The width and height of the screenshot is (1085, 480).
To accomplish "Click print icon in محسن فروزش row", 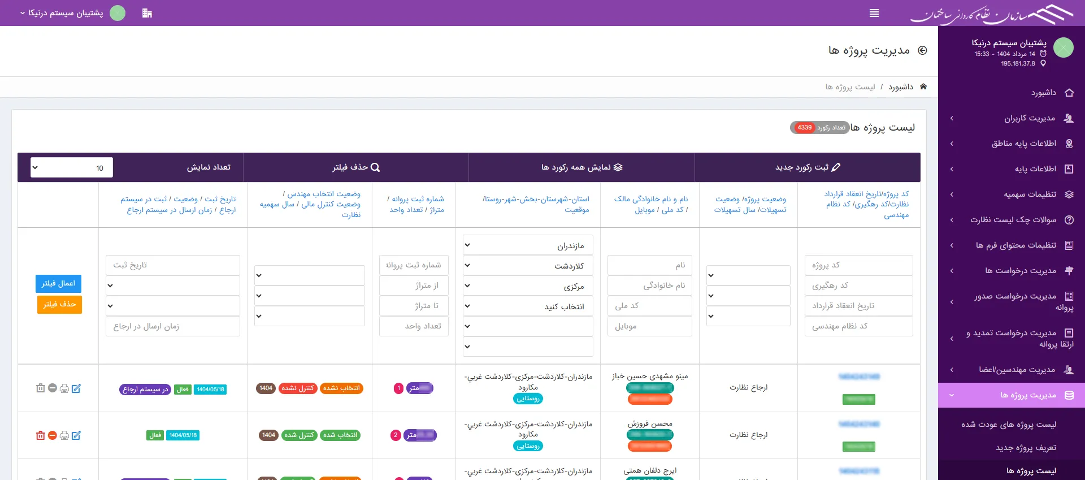I will pos(64,435).
